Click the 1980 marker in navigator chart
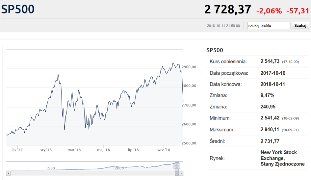Screen dimensions: 311x180 (x=50, y=168)
